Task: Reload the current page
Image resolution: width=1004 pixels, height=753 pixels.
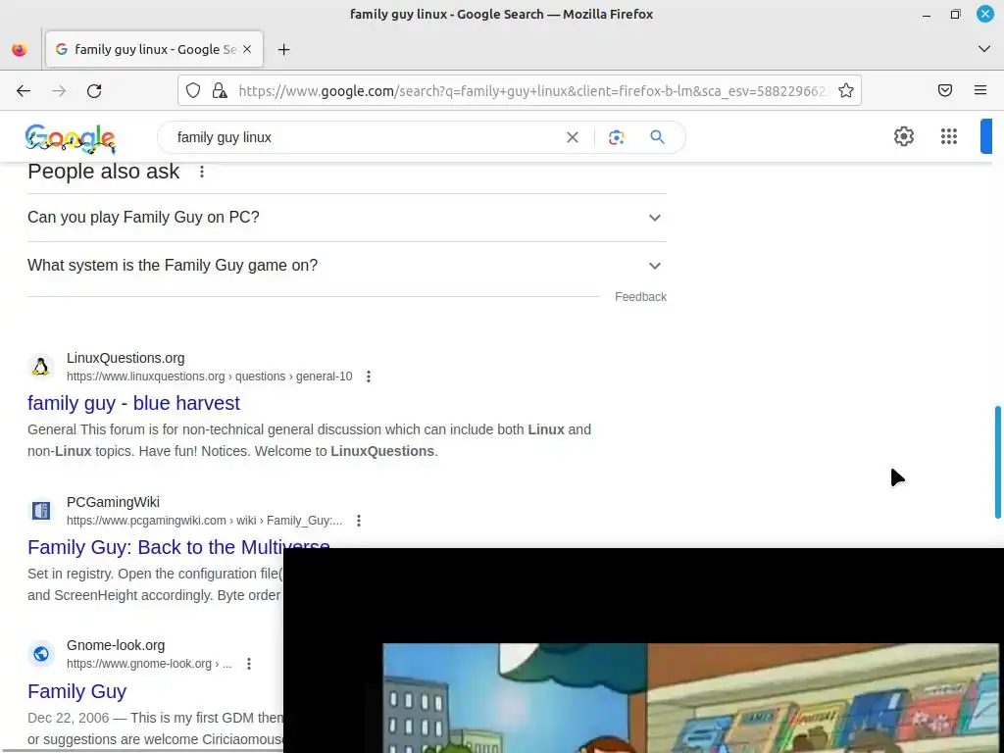Action: [x=94, y=91]
